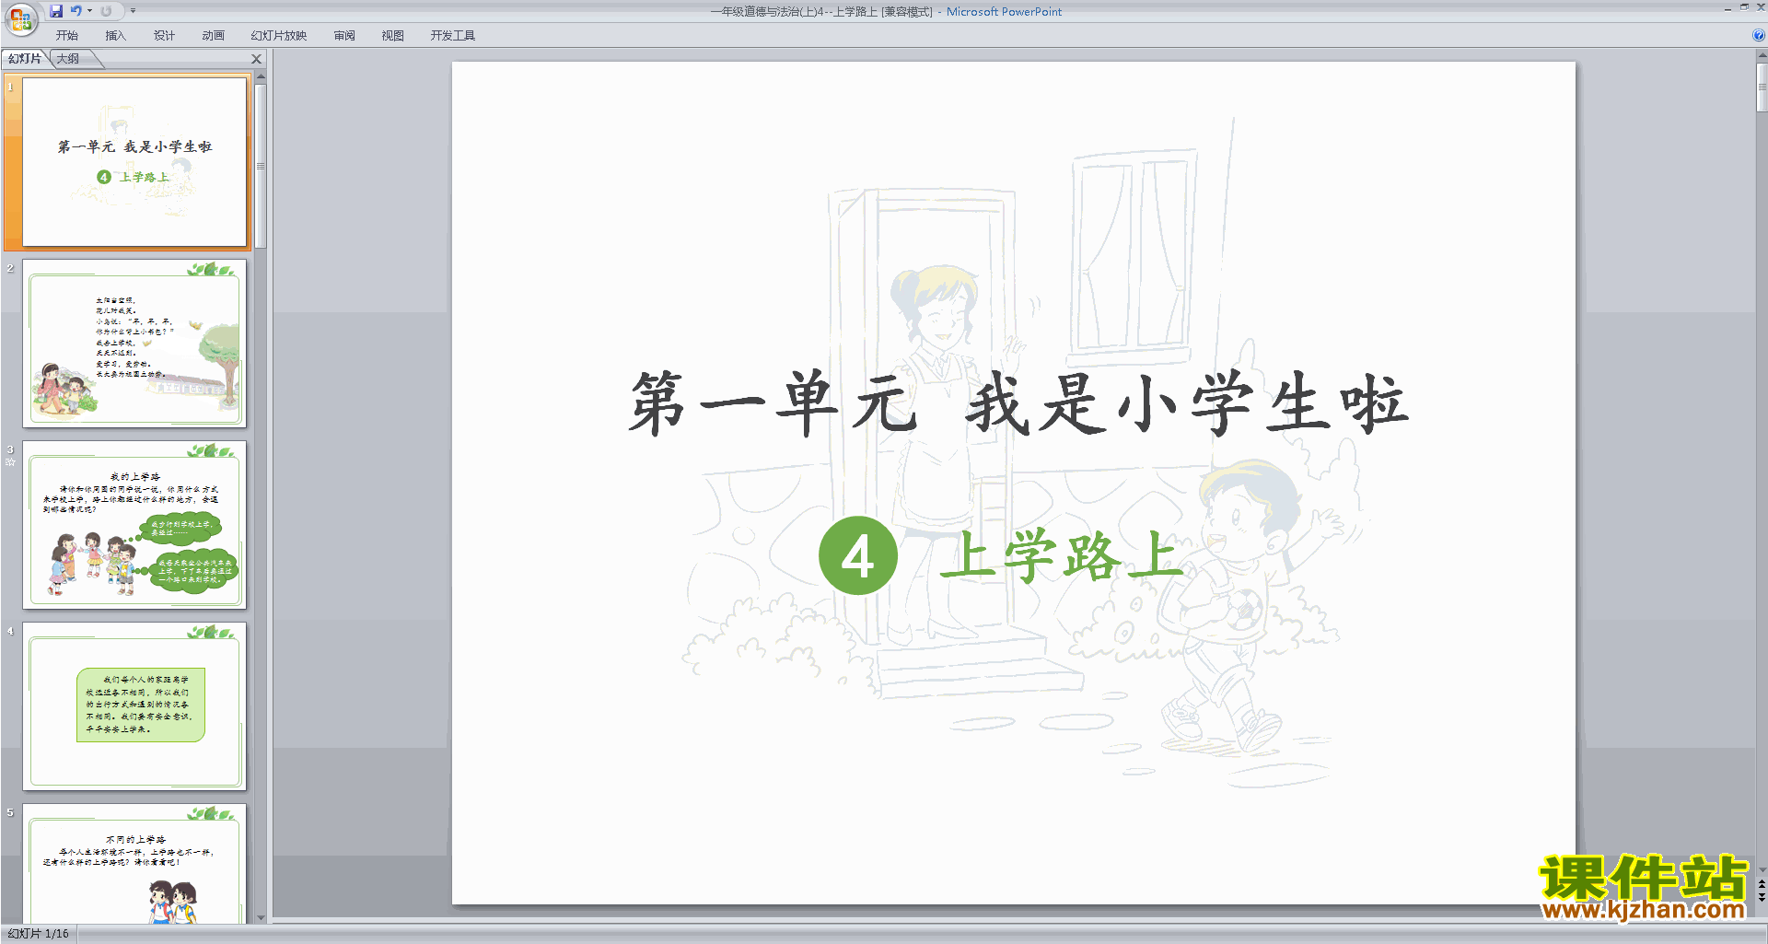1768x944 pixels.
Task: Click the greyed Redo icon
Action: coord(106,11)
